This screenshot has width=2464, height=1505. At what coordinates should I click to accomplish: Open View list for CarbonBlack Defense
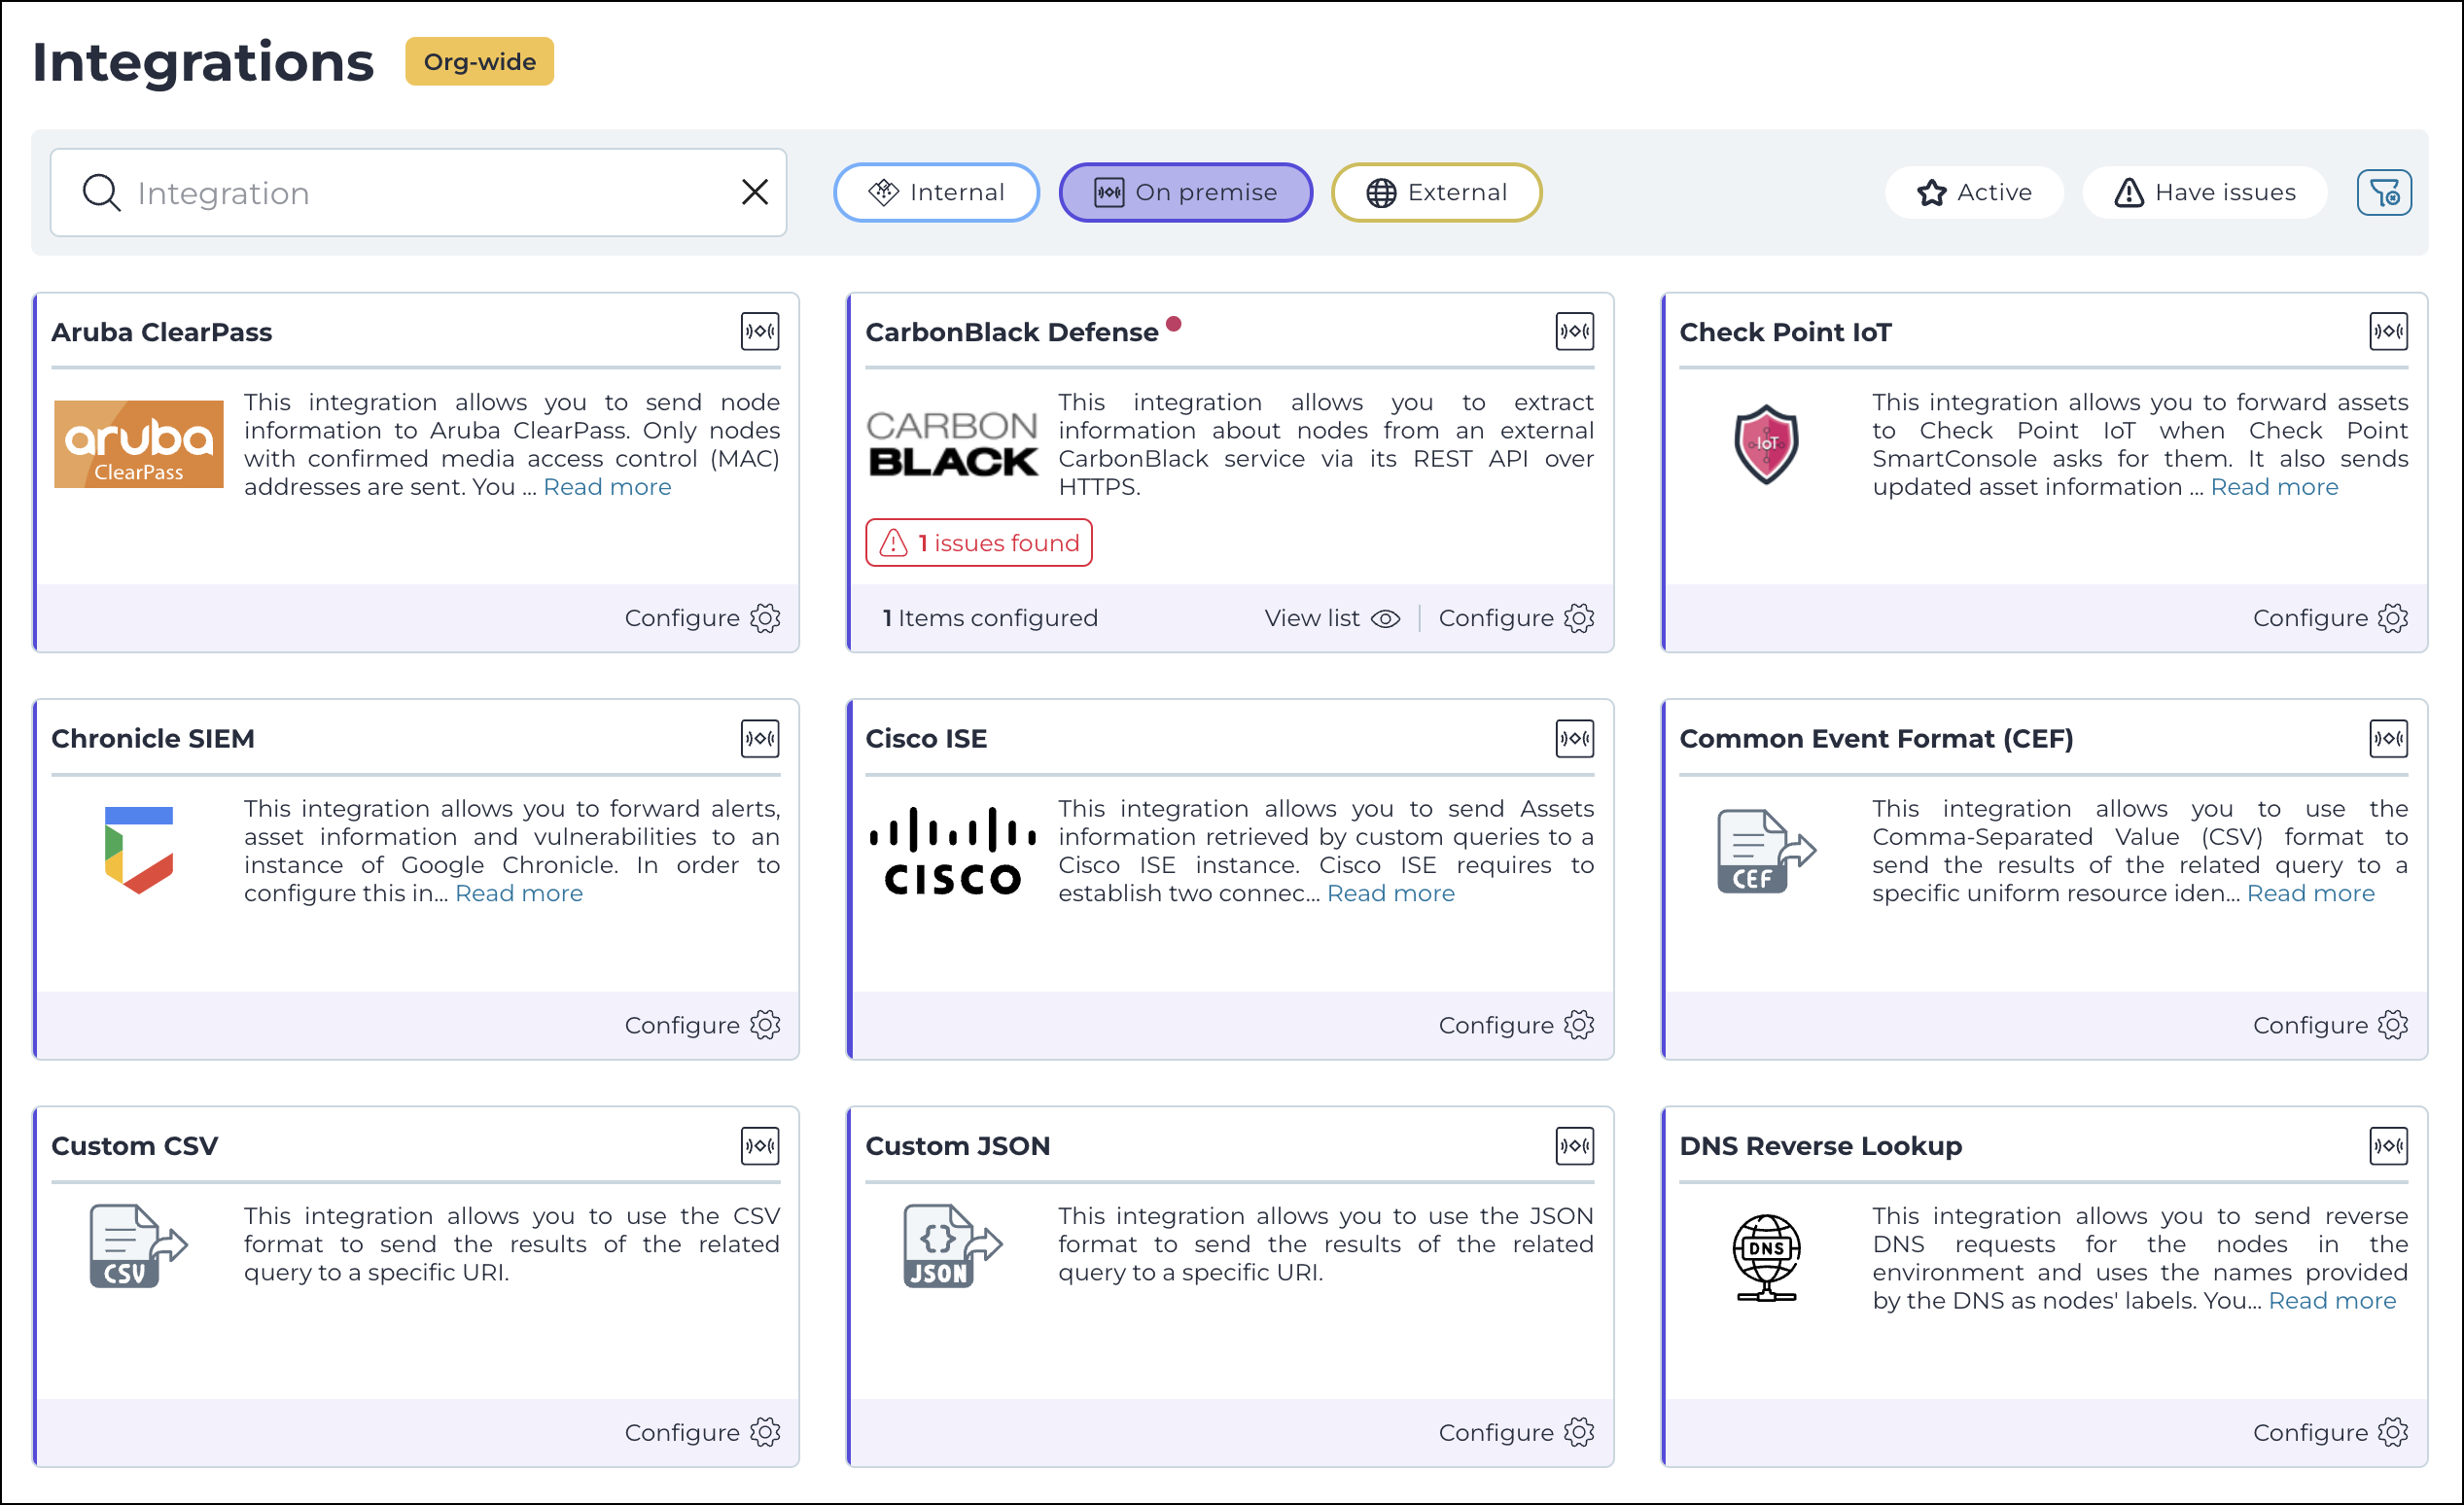coord(1332,618)
